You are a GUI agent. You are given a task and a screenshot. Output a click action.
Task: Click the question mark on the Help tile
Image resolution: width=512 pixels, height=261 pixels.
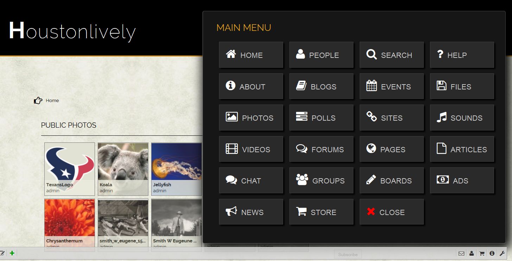440,54
